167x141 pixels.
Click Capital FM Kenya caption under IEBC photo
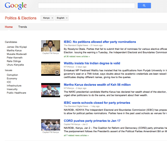(51, 53)
